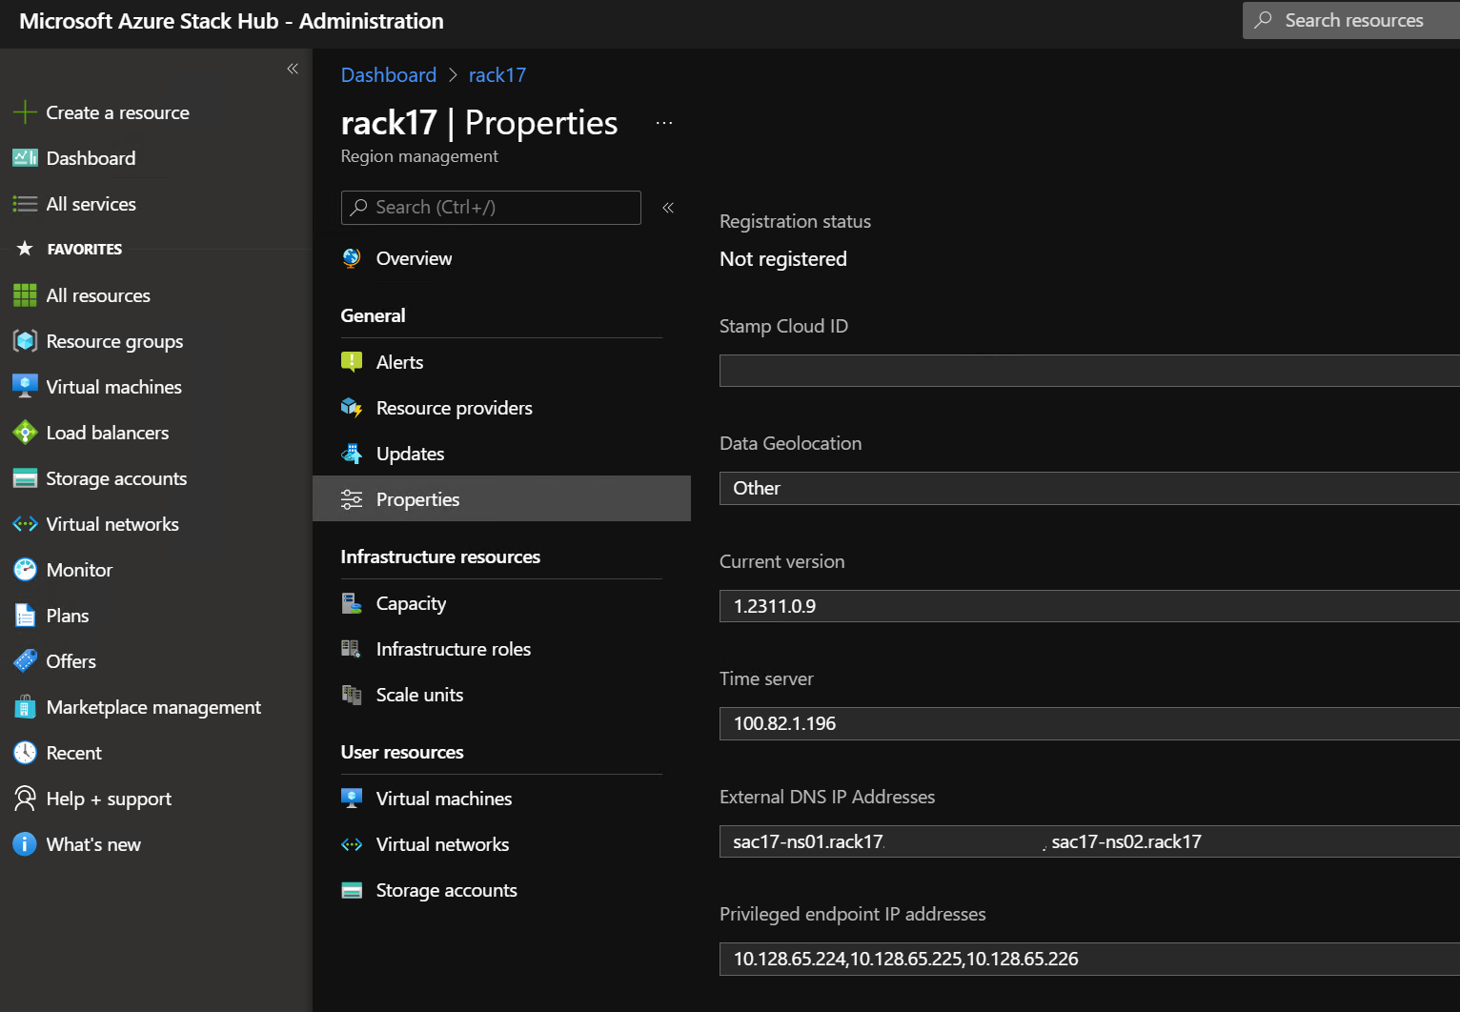
Task: Open the Monitor gauge icon
Action: point(25,570)
